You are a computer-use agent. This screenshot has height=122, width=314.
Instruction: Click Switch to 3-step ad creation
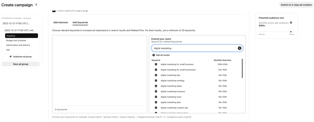click(x=296, y=5)
